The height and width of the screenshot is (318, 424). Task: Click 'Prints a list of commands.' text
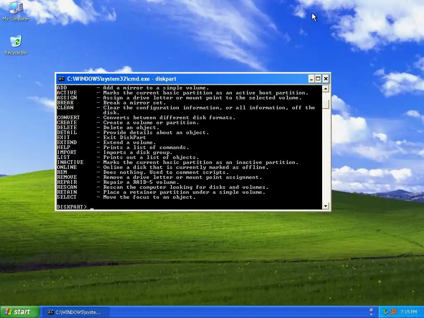point(146,147)
